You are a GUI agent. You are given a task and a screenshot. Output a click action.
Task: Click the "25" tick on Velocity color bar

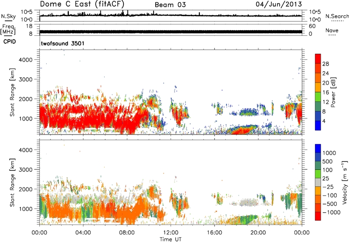pos(326,179)
